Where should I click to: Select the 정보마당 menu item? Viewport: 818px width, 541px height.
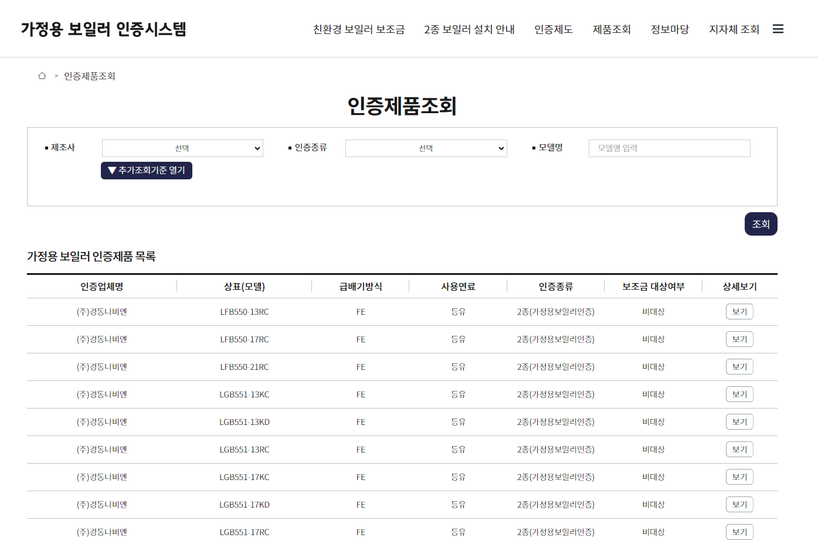coord(670,29)
